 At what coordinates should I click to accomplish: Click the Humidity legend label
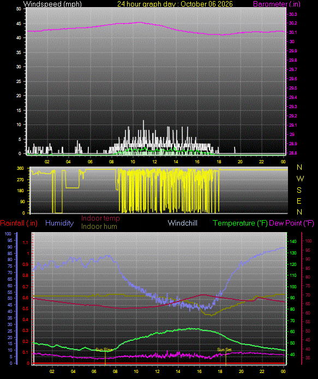[x=59, y=223]
